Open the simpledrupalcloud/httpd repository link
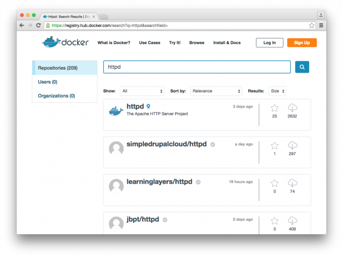Image resolution: width=343 pixels, height=258 pixels. 166,144
